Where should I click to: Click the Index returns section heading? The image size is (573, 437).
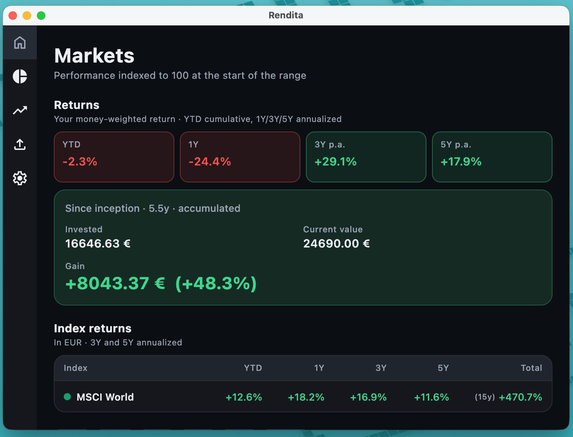click(93, 328)
